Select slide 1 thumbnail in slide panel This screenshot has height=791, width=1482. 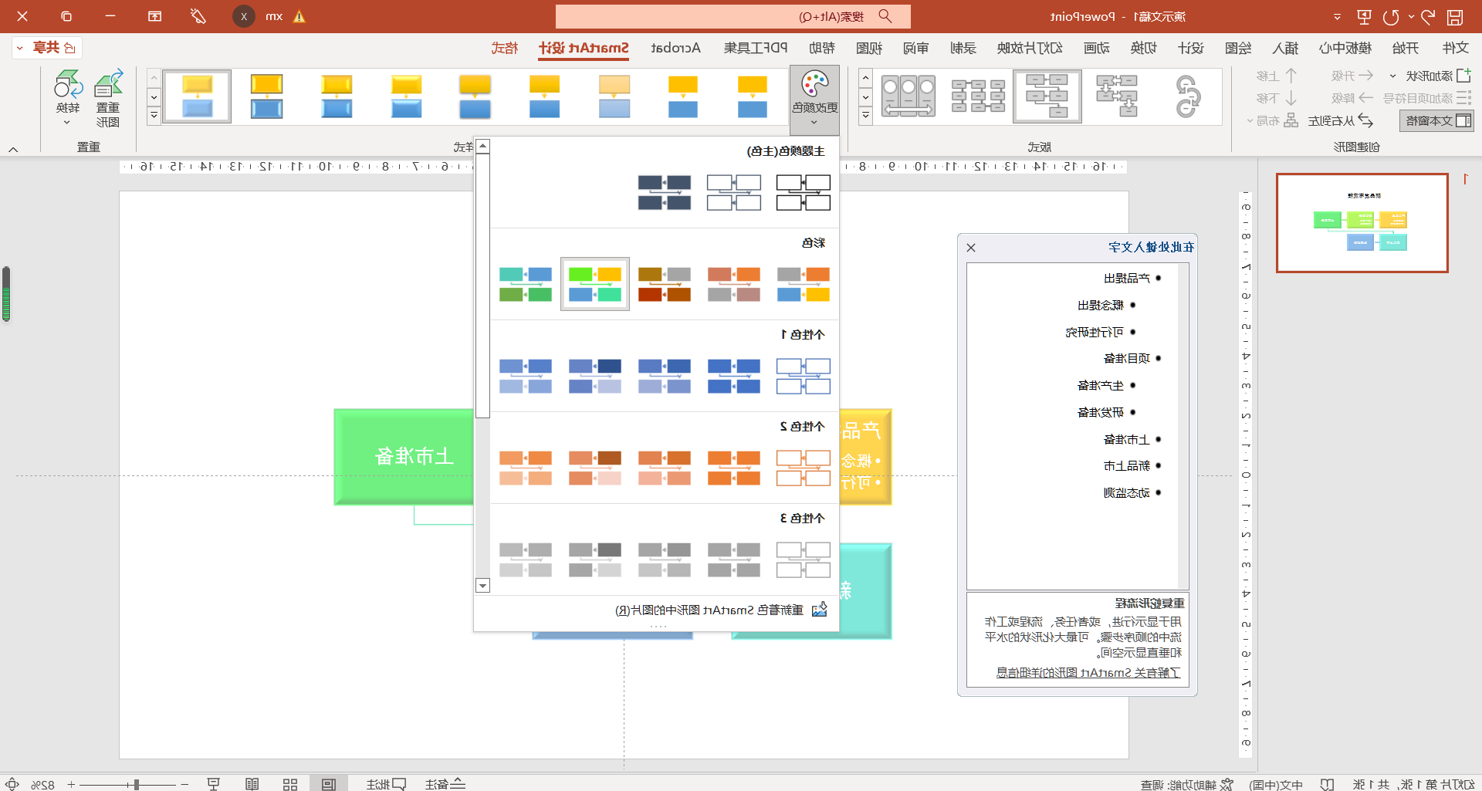[1362, 223]
